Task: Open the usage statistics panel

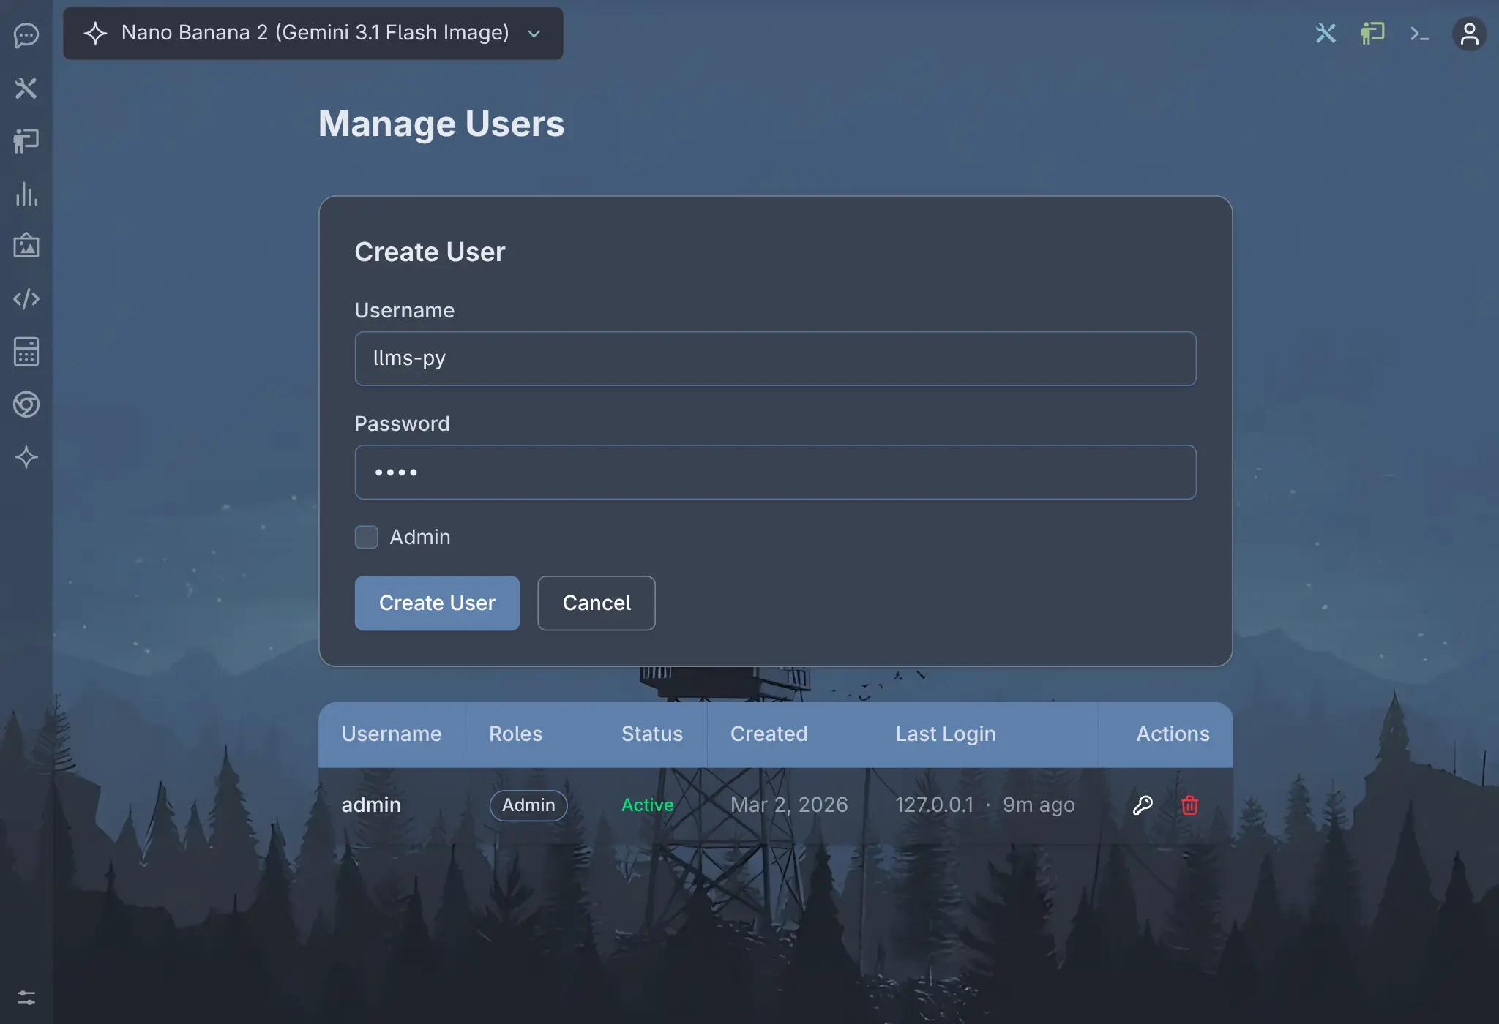Action: 26,194
